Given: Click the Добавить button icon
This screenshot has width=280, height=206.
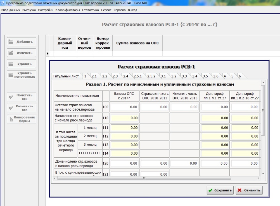Looking at the screenshot, I should point(11,42).
